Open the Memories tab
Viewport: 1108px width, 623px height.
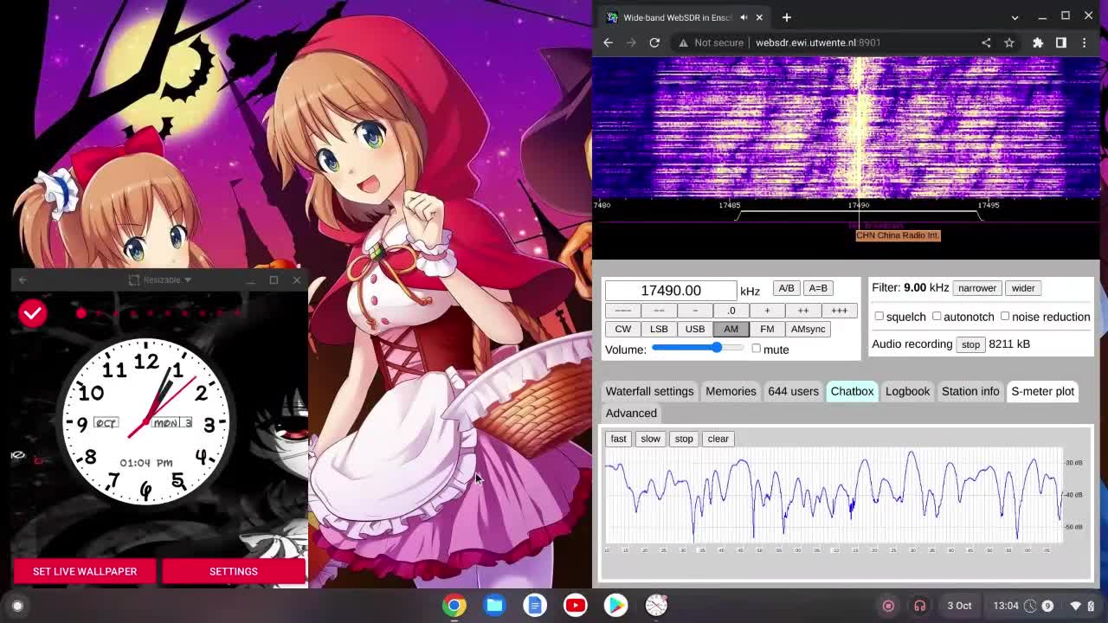[x=731, y=391]
